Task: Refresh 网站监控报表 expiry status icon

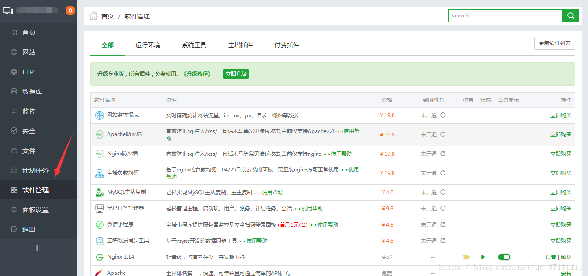Action: coord(443,115)
